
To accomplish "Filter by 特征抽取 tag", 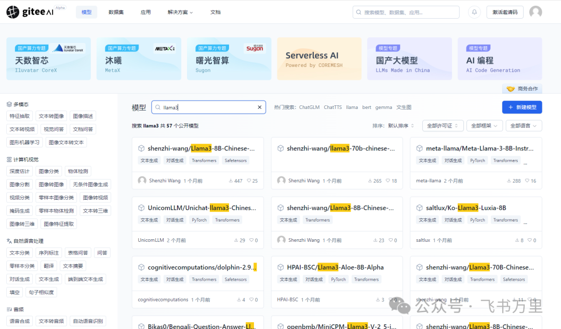I will point(20,116).
